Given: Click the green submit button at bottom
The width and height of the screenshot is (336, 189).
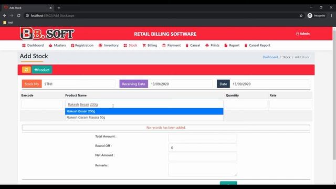Looking at the screenshot, I should (x=228, y=183).
